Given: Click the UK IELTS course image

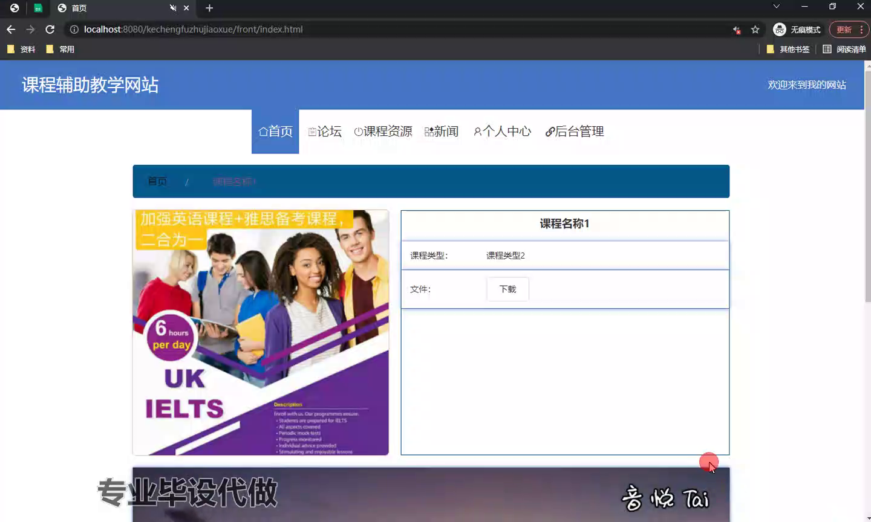Looking at the screenshot, I should pyautogui.click(x=261, y=332).
